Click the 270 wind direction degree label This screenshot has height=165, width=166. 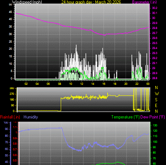point(12,94)
